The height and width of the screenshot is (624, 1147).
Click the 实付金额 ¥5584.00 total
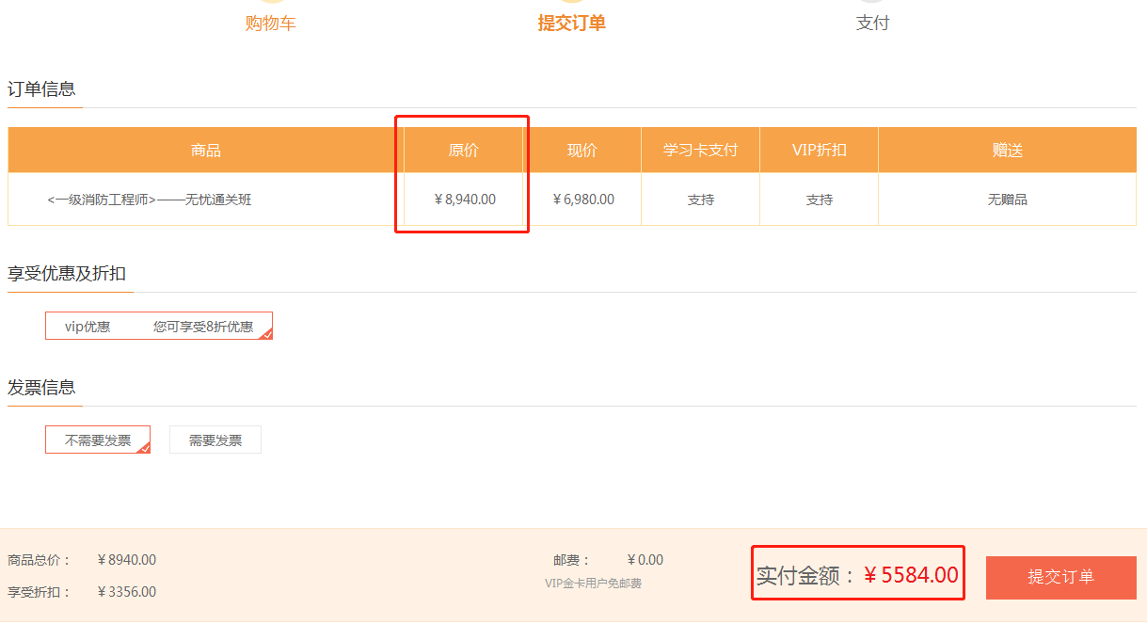857,575
